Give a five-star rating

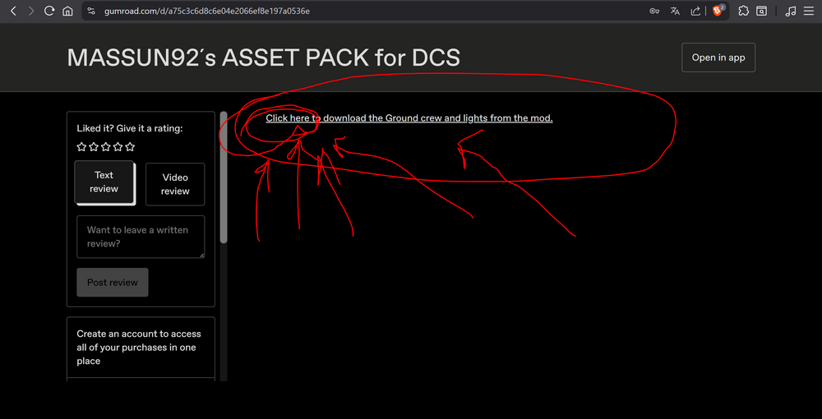[131, 146]
